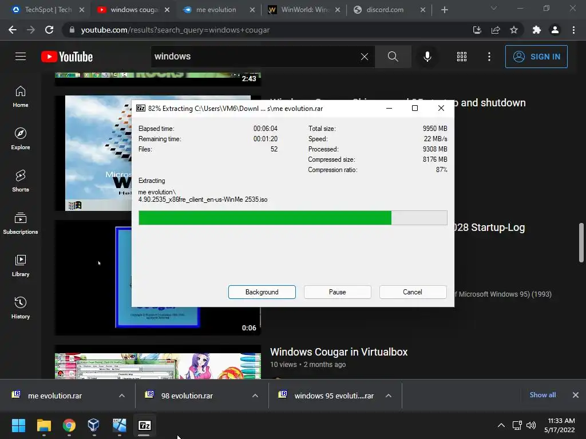The width and height of the screenshot is (586, 439).
Task: Open a new browser tab
Action: (444, 10)
